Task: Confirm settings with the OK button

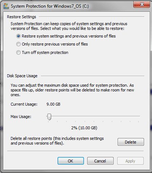Action: (71, 161)
